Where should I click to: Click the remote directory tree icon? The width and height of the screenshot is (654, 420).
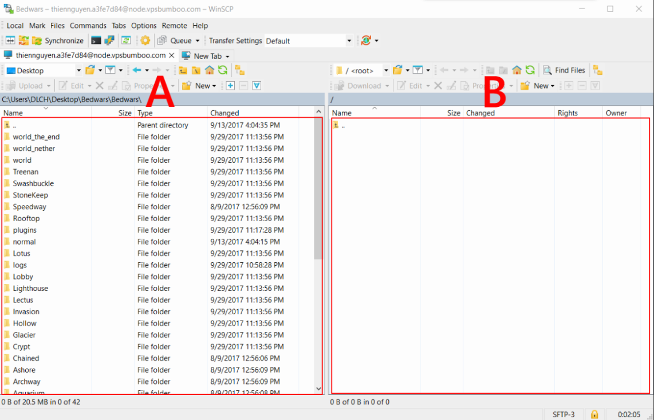click(597, 70)
